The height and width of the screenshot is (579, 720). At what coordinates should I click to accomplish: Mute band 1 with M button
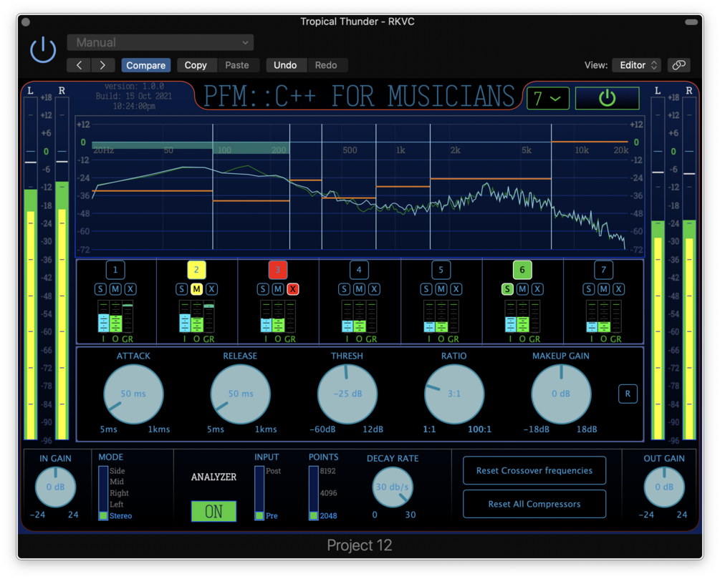115,289
